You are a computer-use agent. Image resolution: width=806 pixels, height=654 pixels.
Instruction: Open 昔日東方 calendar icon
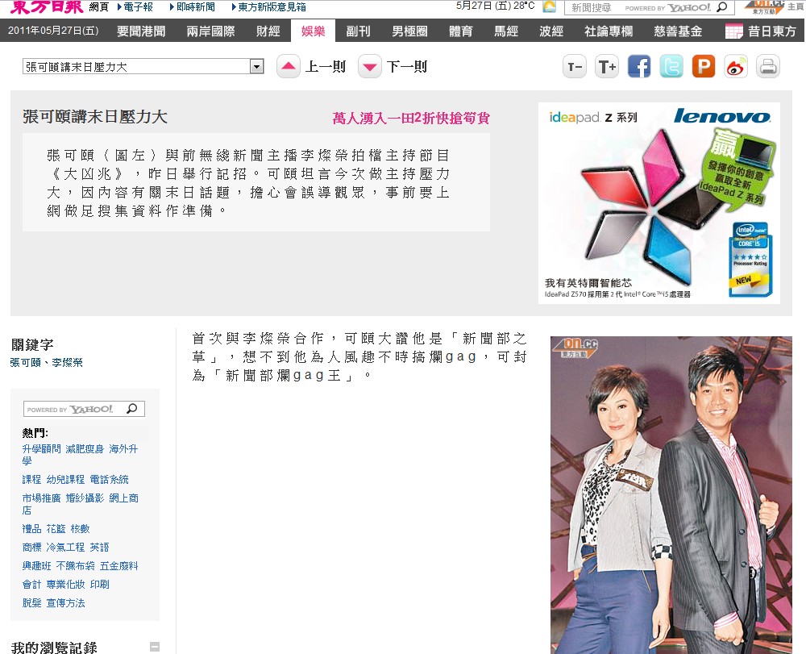click(734, 31)
